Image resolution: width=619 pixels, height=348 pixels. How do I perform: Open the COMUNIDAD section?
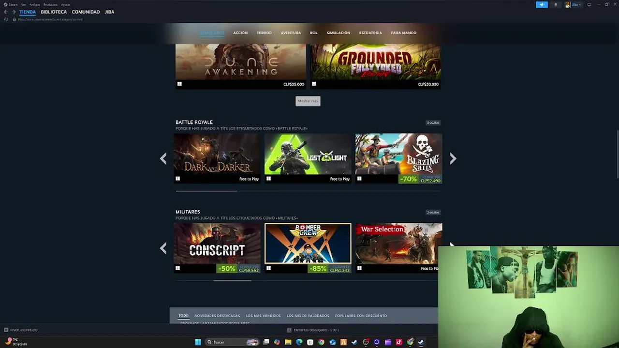(86, 12)
